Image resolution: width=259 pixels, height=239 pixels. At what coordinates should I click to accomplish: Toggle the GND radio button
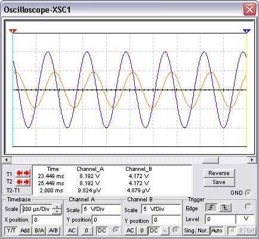click(x=248, y=193)
